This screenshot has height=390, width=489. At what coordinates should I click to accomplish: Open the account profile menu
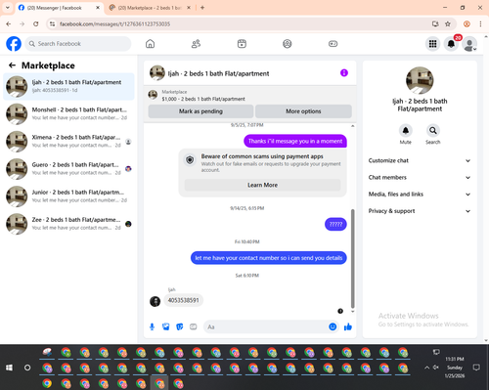tap(469, 44)
